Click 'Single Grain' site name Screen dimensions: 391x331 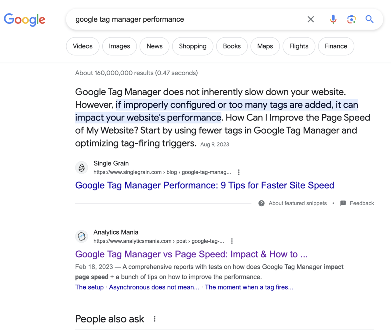pyautogui.click(x=111, y=163)
